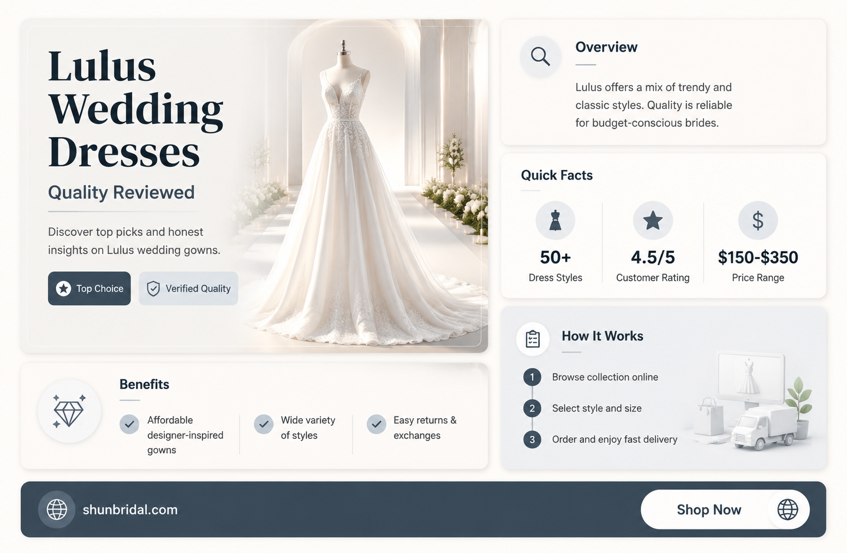Image resolution: width=847 pixels, height=553 pixels.
Task: Click the $150-$350 price range value
Action: [758, 257]
